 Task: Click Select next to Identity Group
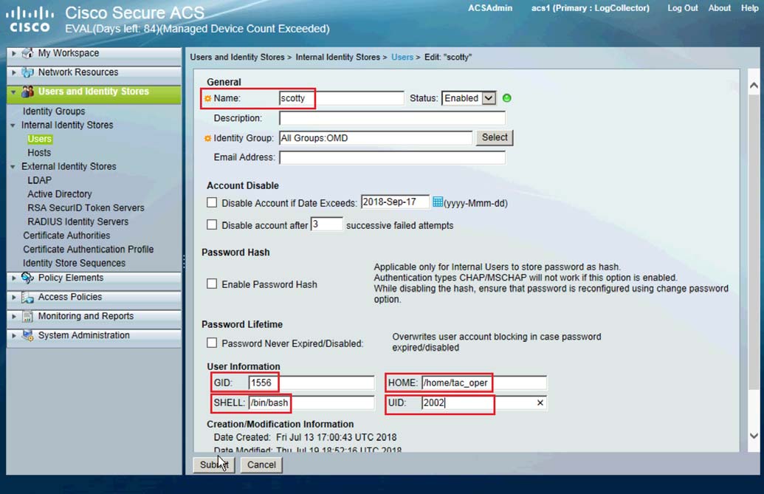pos(494,137)
